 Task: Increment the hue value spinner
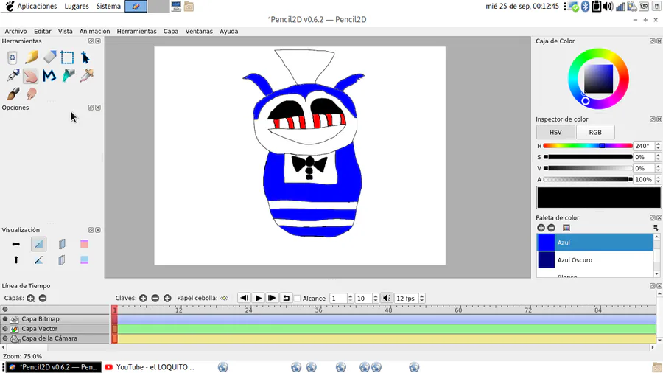coord(658,144)
